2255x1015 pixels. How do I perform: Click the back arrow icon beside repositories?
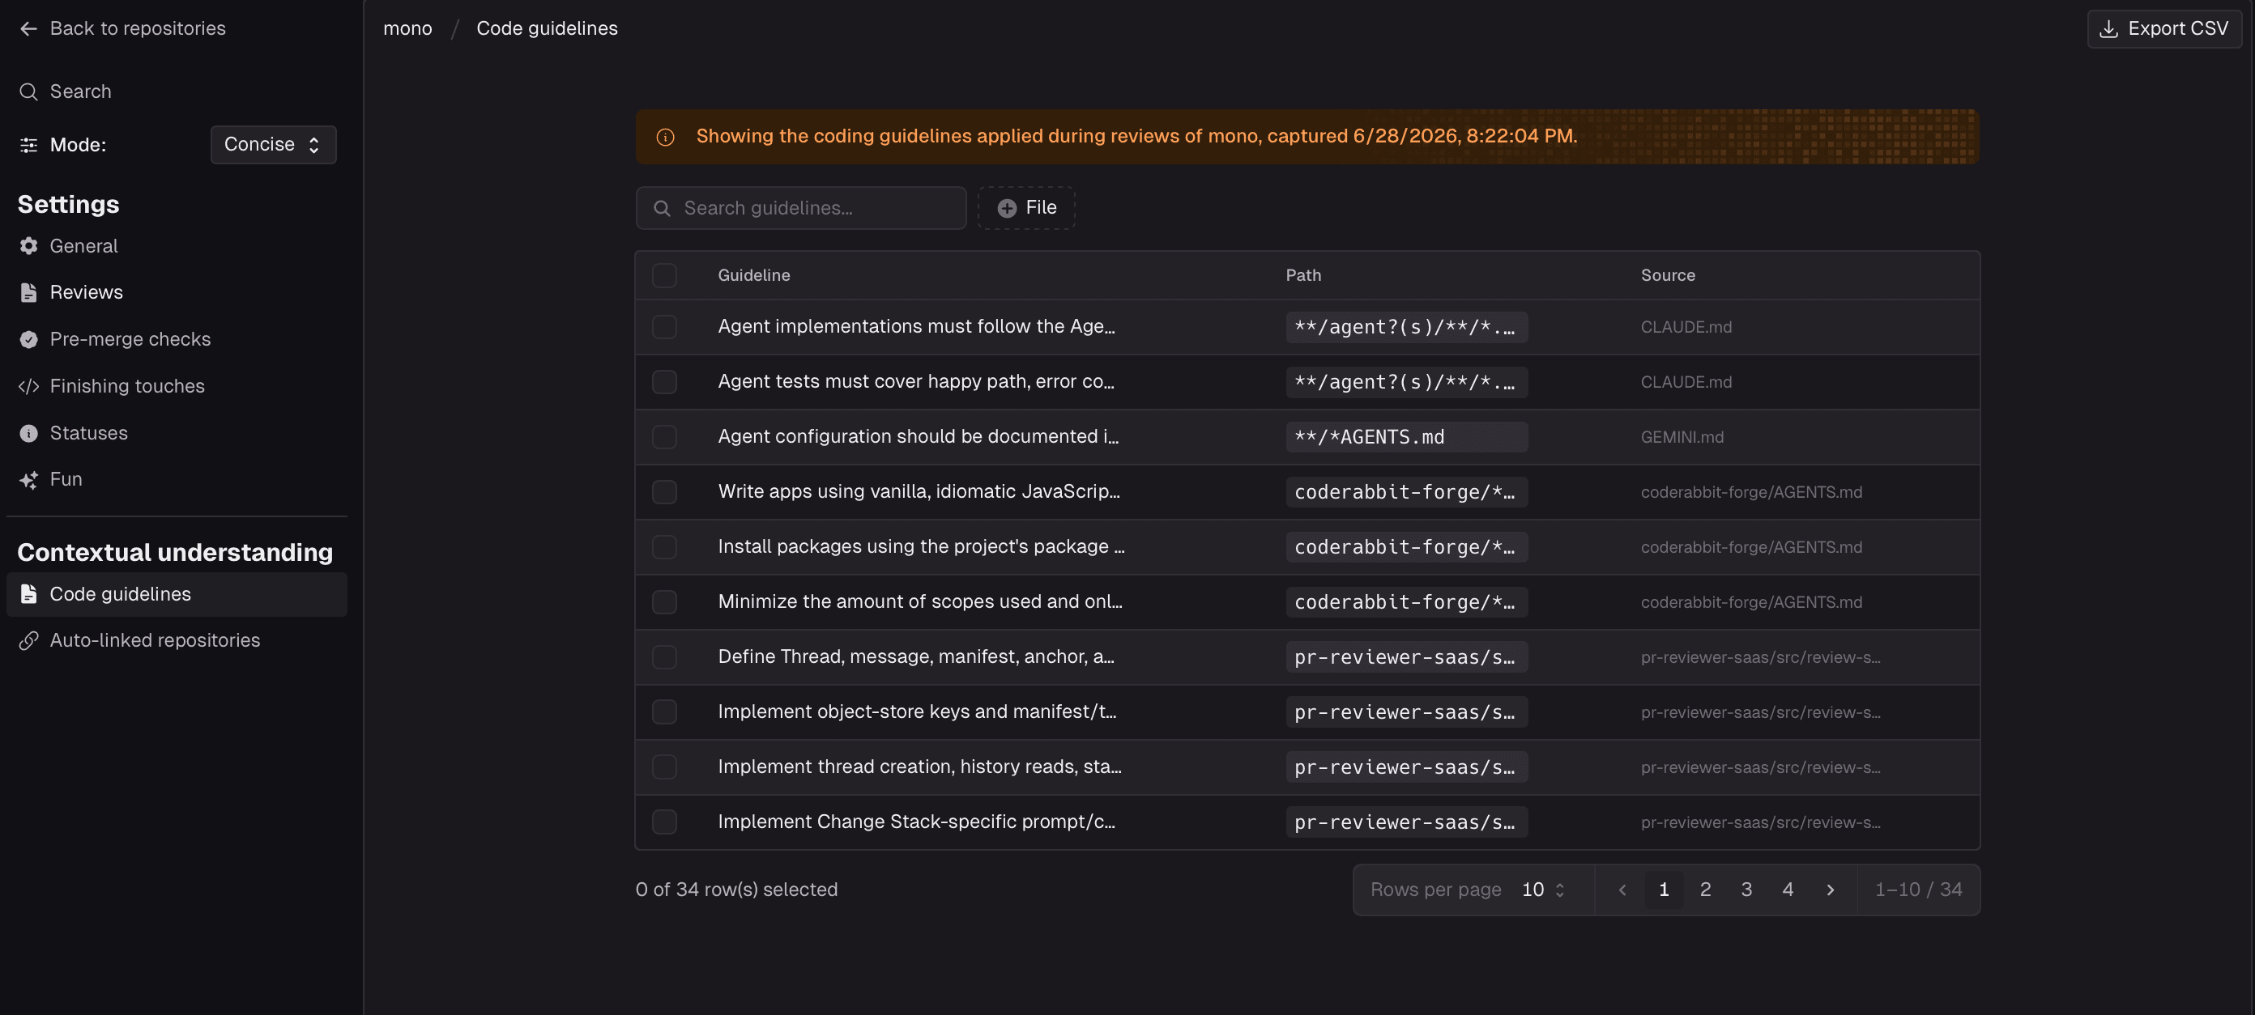pos(29,29)
